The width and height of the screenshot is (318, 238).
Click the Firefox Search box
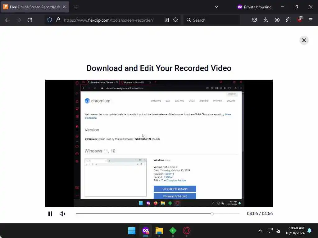point(211,20)
